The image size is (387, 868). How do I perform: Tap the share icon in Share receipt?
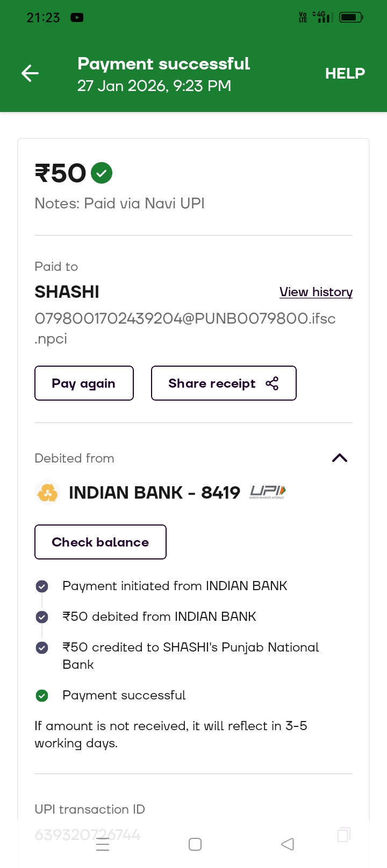(272, 383)
